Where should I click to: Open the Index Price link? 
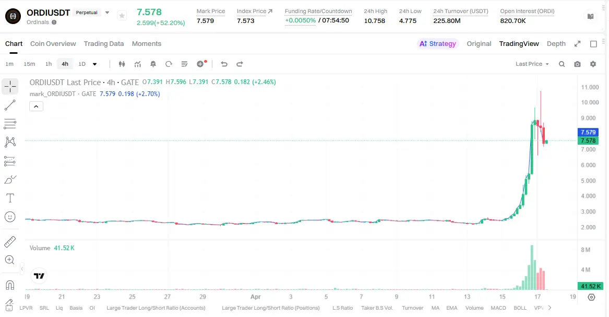pos(254,11)
